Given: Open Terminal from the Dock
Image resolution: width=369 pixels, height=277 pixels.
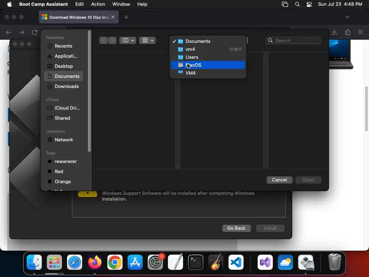Looking at the screenshot, I should coord(196,262).
